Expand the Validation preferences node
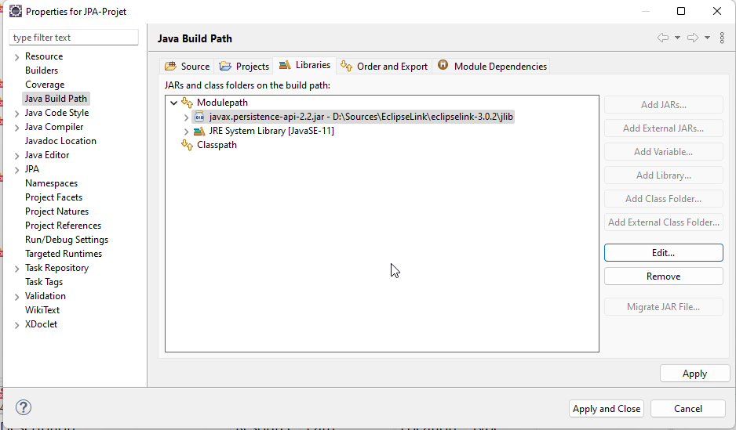The height and width of the screenshot is (430, 736). pos(17,296)
